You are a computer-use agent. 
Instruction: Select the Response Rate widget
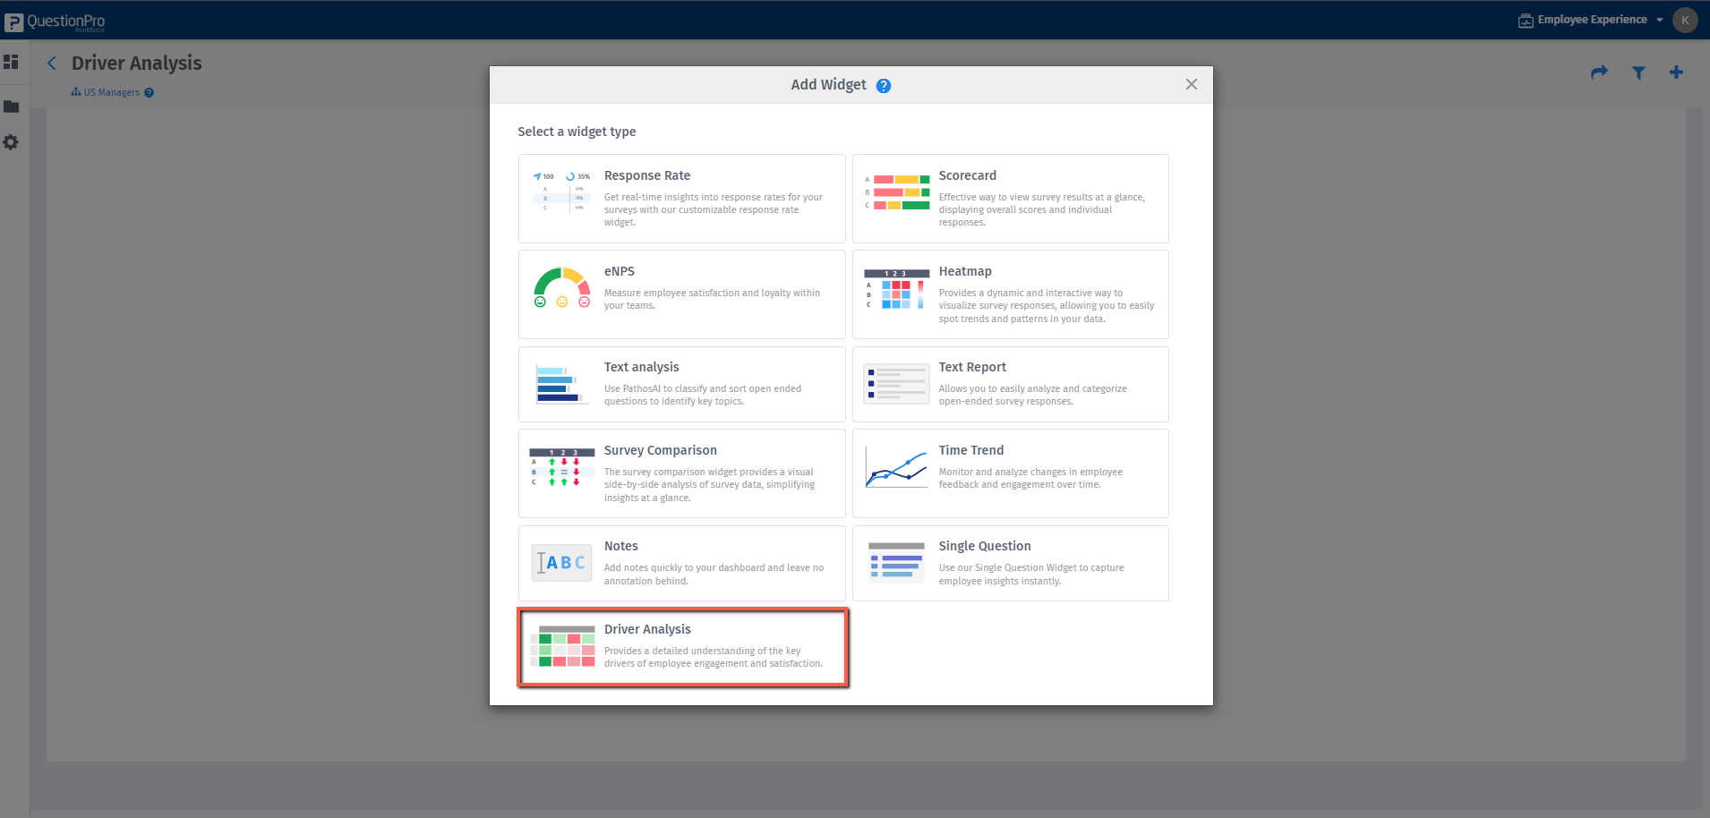(681, 198)
